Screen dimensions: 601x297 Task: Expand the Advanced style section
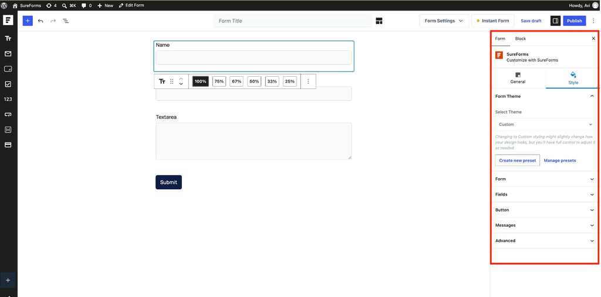[545, 241]
